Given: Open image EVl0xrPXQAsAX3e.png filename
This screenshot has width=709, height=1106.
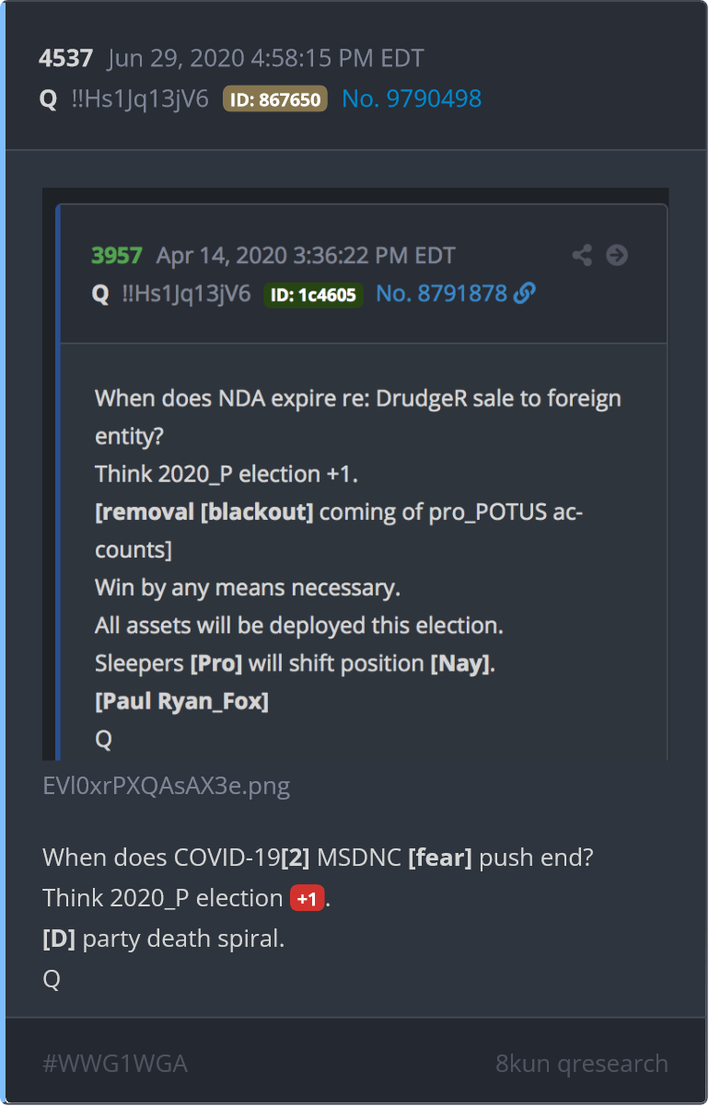Looking at the screenshot, I should 167,787.
